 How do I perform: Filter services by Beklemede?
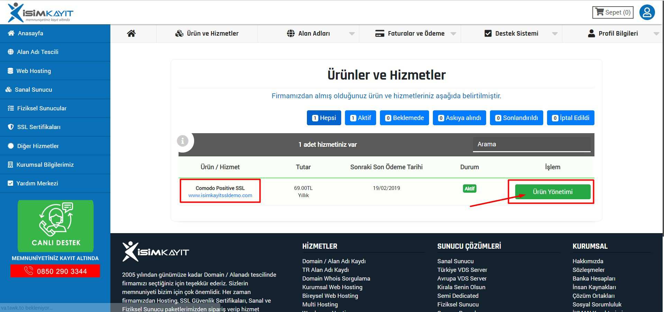404,118
